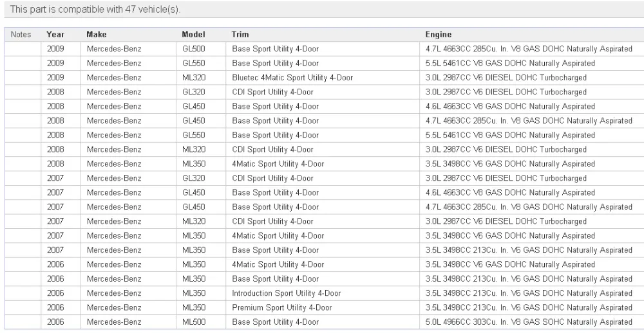This screenshot has height=333, width=644.
Task: Click the Make column header
Action: coord(97,35)
